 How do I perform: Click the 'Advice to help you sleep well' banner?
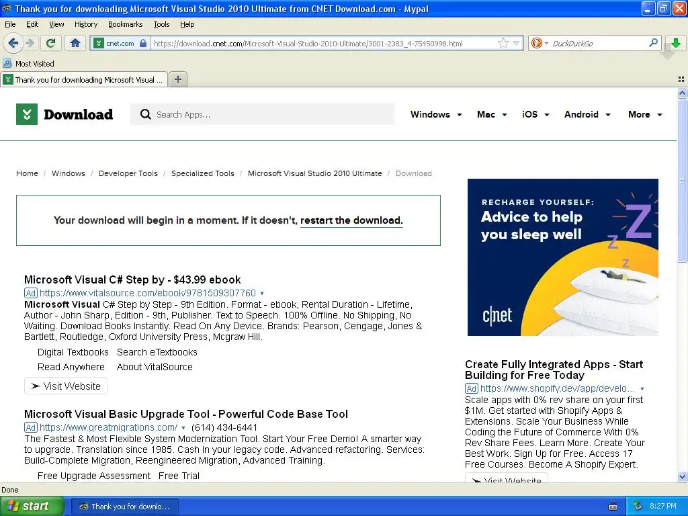pyautogui.click(x=563, y=257)
